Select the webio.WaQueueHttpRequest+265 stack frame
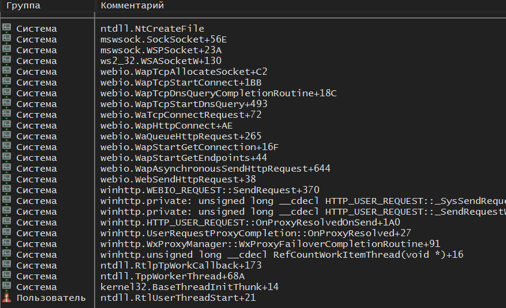The height and width of the screenshot is (308, 506). click(181, 136)
